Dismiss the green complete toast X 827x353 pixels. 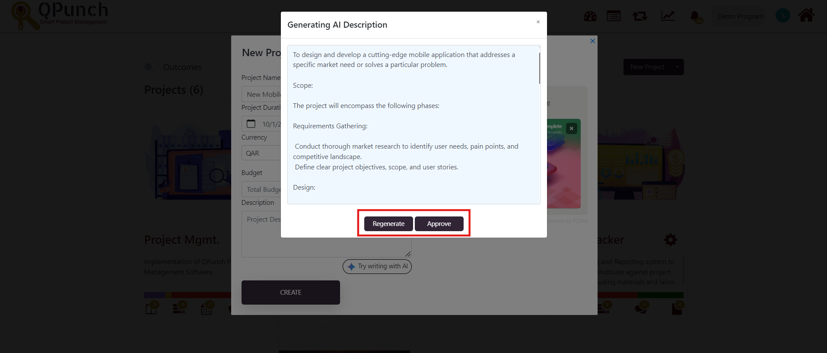coord(571,128)
